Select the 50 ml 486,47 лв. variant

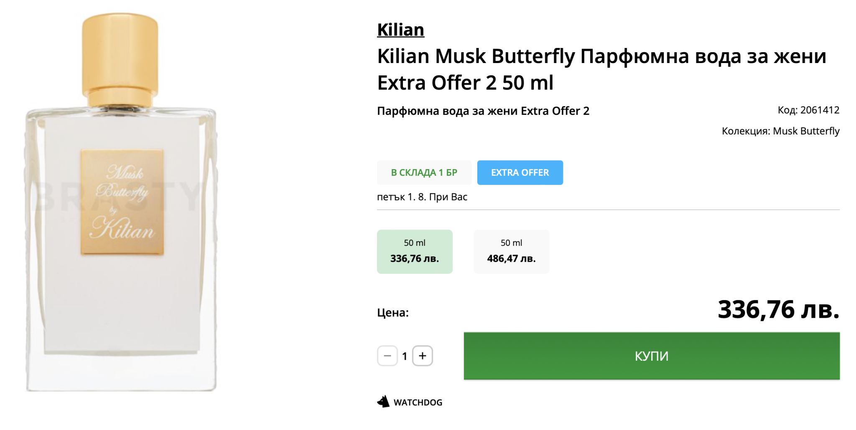511,252
